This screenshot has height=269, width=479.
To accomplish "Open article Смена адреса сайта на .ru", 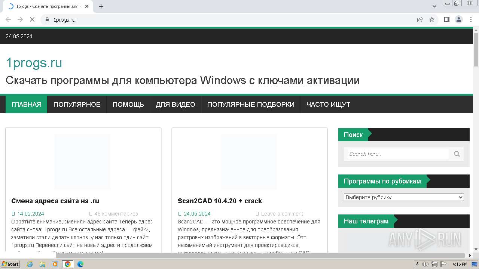I will (55, 201).
